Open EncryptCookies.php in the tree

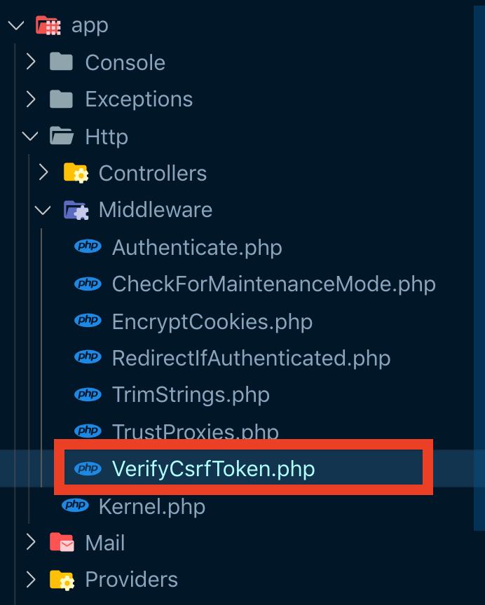tap(212, 321)
